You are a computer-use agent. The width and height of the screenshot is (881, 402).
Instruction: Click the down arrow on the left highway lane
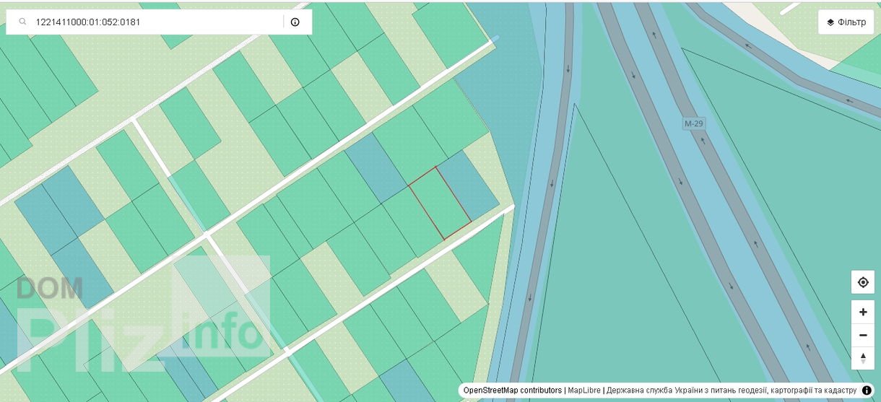(552, 183)
